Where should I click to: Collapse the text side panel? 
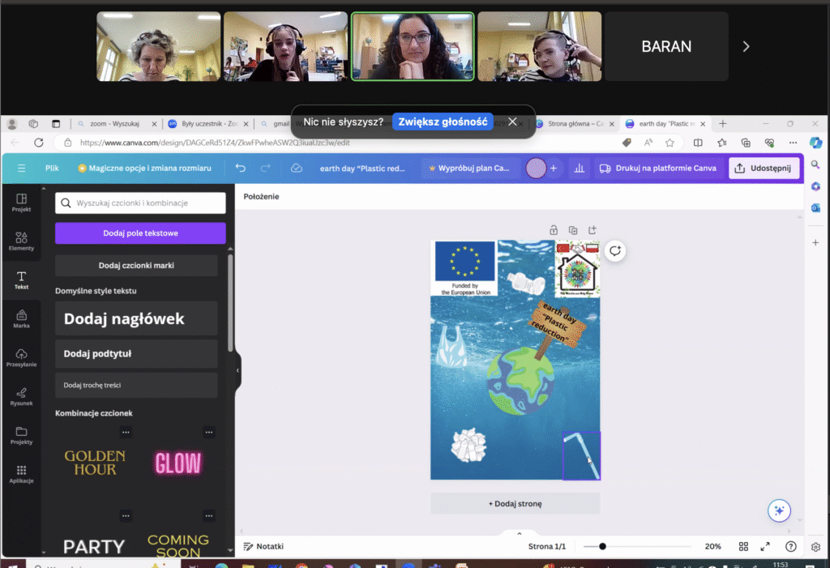[x=237, y=370]
